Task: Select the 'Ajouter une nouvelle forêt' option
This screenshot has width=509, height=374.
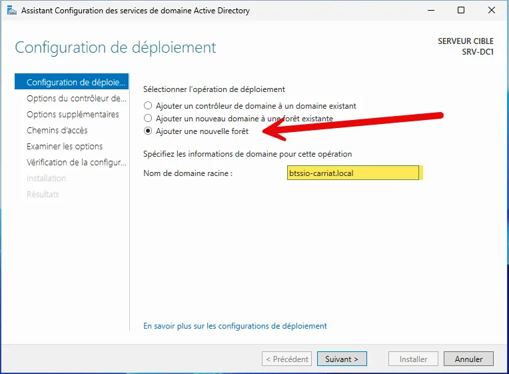Action: 149,131
